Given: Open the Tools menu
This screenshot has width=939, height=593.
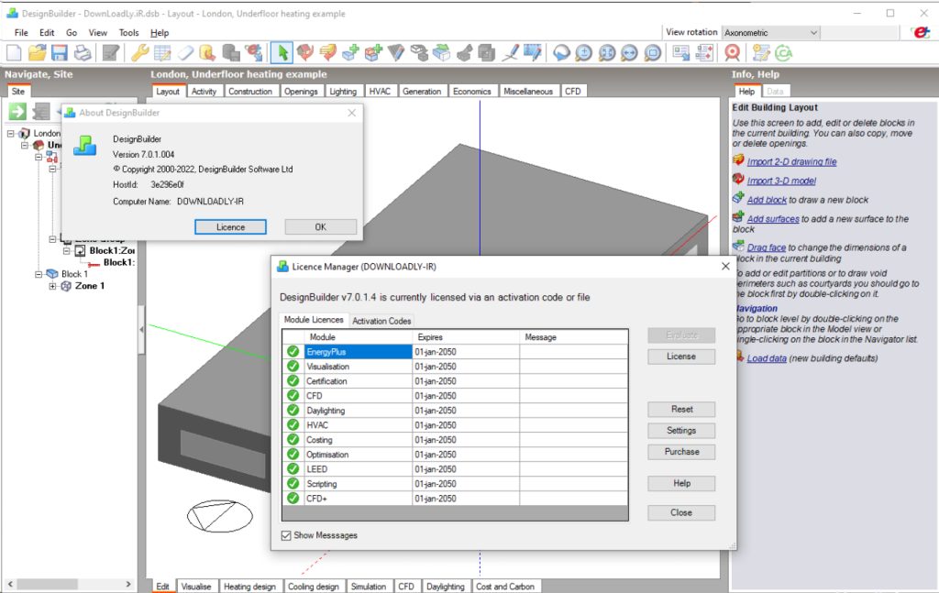Looking at the screenshot, I should [x=128, y=32].
